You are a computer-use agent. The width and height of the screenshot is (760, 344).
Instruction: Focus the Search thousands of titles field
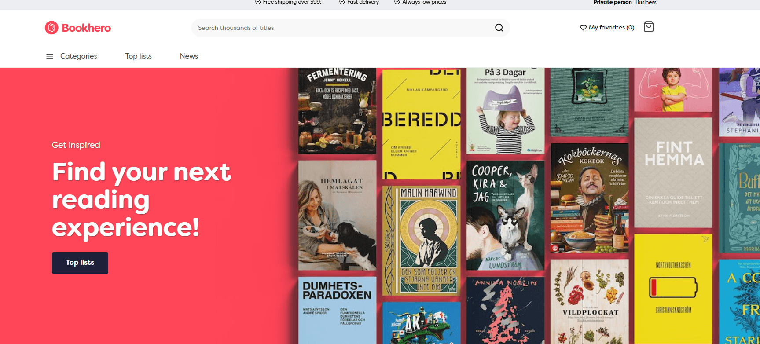point(343,28)
